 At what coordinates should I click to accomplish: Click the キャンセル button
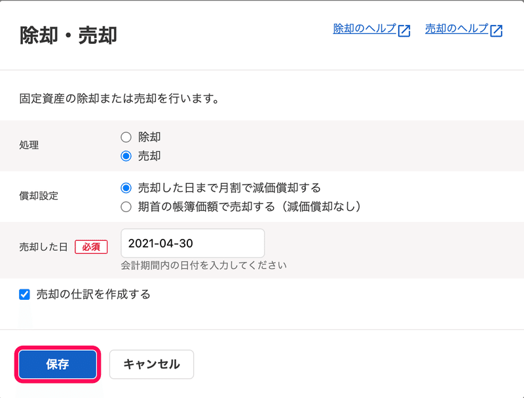(151, 364)
